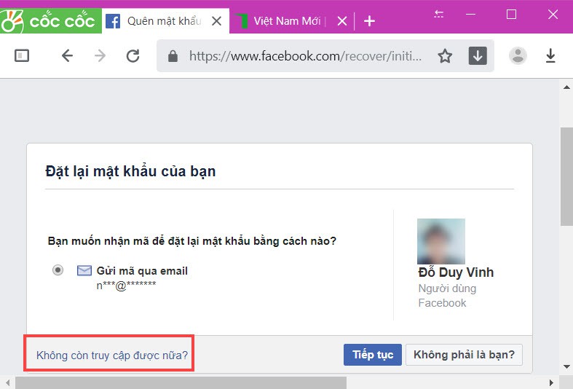Click the media download arrow in address bar

coord(478,55)
